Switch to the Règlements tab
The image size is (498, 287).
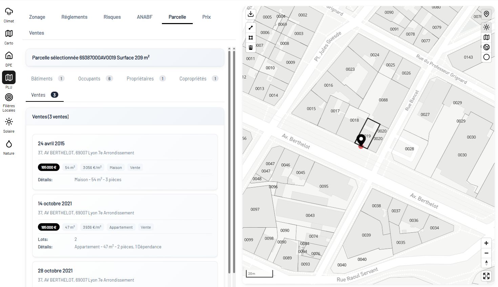74,17
